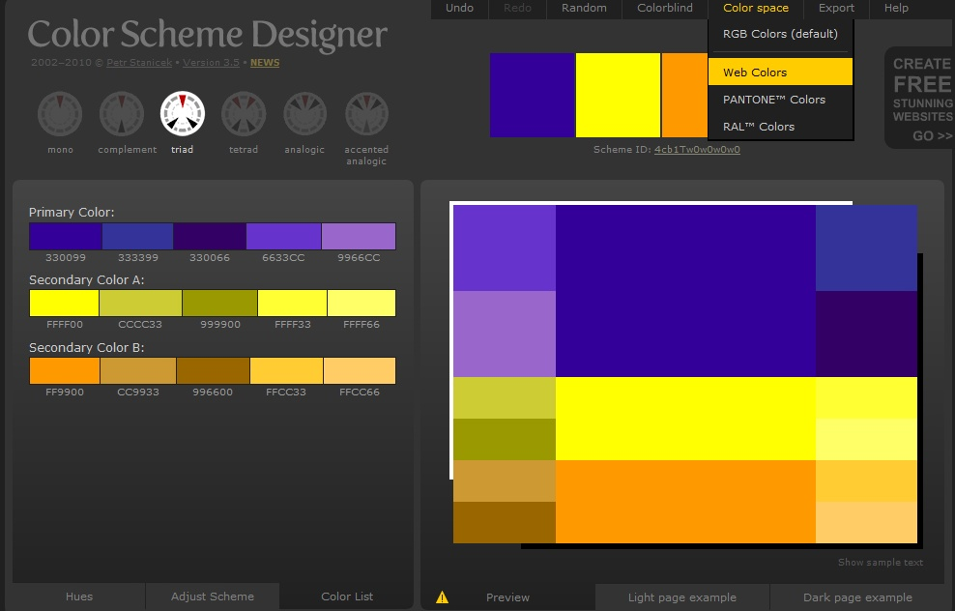Generate a Random color scheme
Screen dimensions: 955x611
click(584, 9)
